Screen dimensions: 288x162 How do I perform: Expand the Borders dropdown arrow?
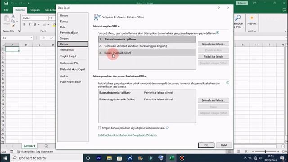48,25
